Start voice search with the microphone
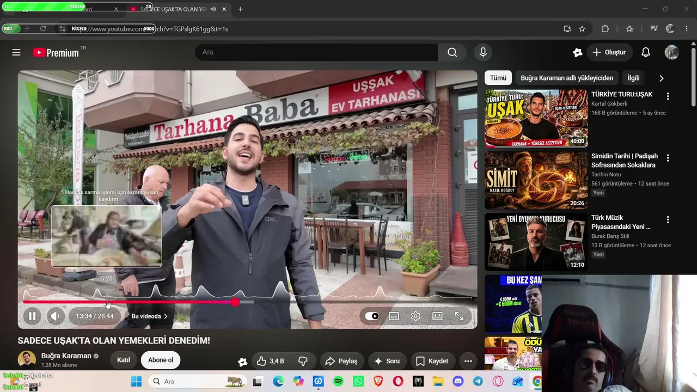This screenshot has width=697, height=392. coord(483,52)
